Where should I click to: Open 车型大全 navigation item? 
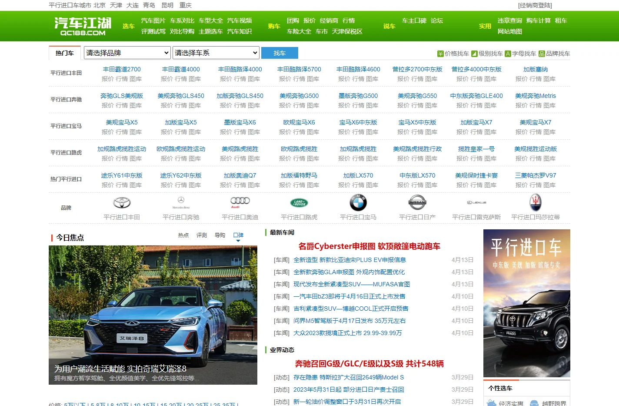point(211,20)
